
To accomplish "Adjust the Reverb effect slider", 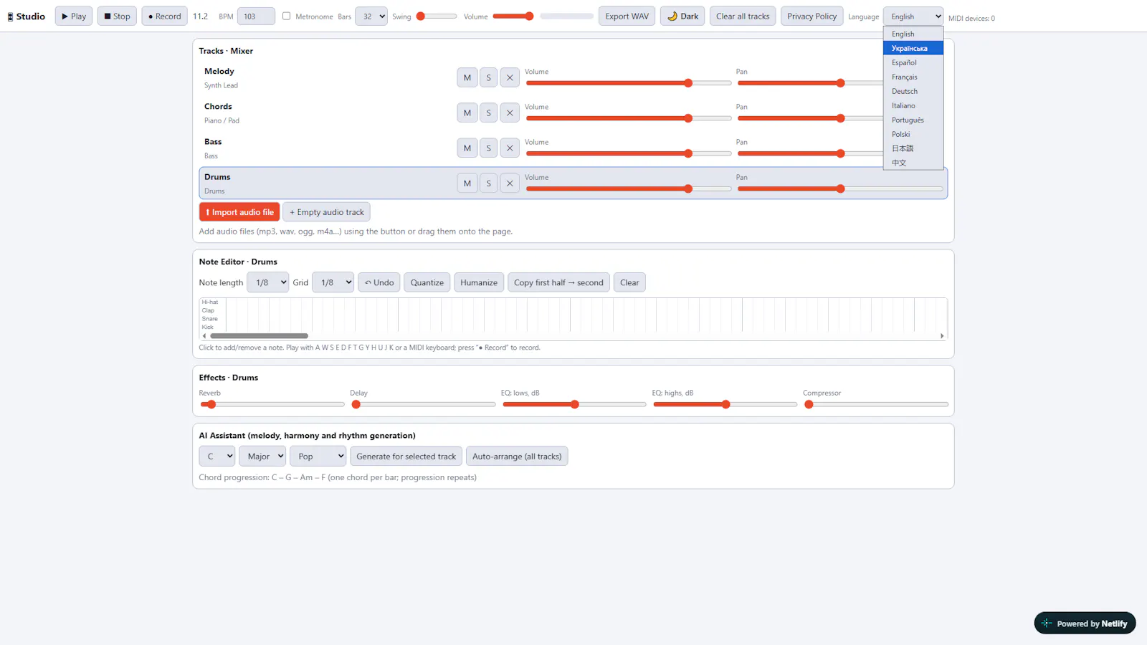I will [x=272, y=405].
